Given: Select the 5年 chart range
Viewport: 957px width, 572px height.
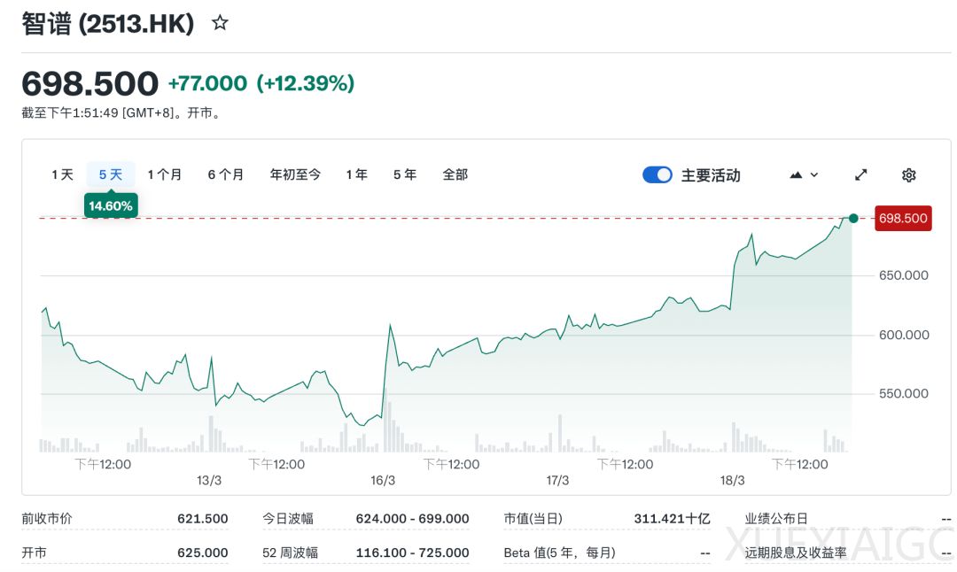Looking at the screenshot, I should tap(404, 174).
